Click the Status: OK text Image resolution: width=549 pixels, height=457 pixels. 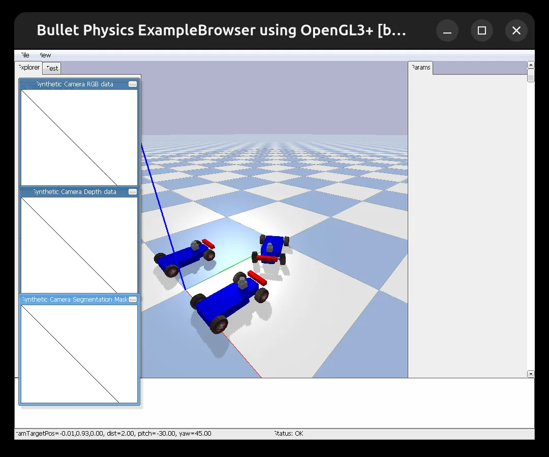[289, 434]
